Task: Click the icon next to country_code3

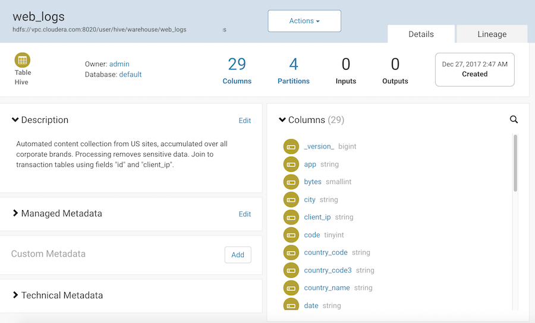Action: pyautogui.click(x=291, y=270)
